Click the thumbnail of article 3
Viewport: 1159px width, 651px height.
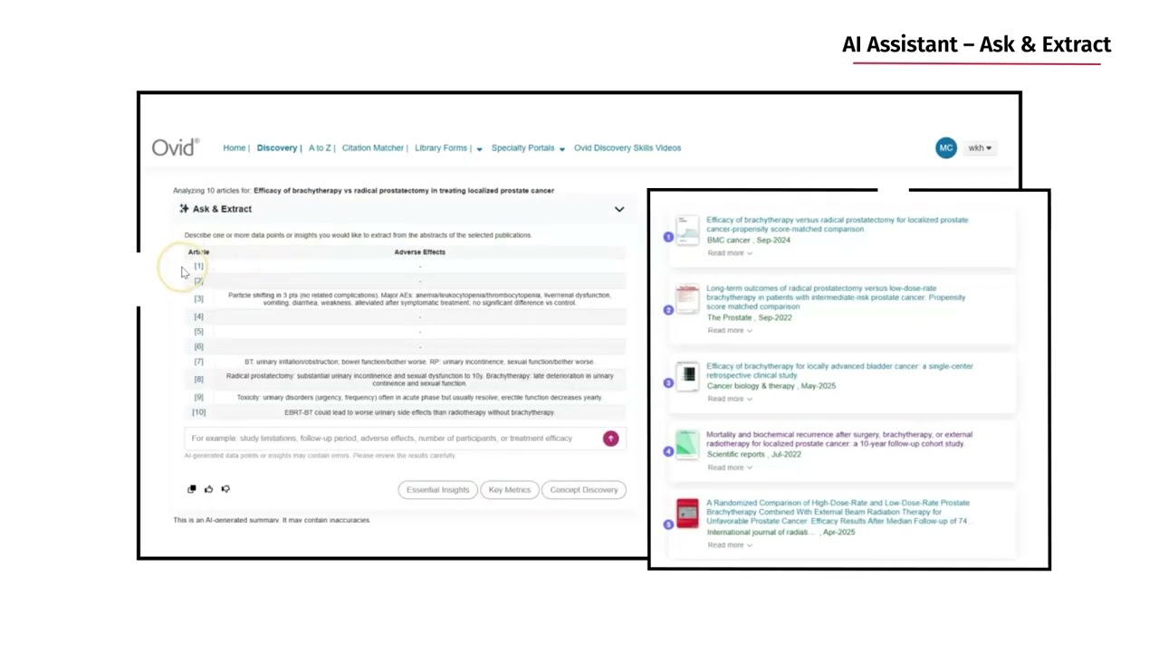pyautogui.click(x=688, y=376)
